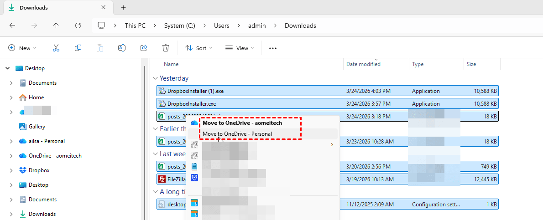
Task: Choose Move to OneDrive - Personal
Action: pos(237,134)
